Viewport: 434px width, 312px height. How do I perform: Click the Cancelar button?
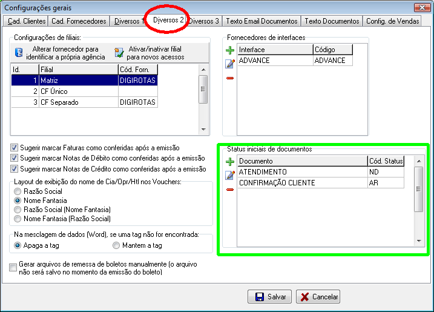[318, 297]
